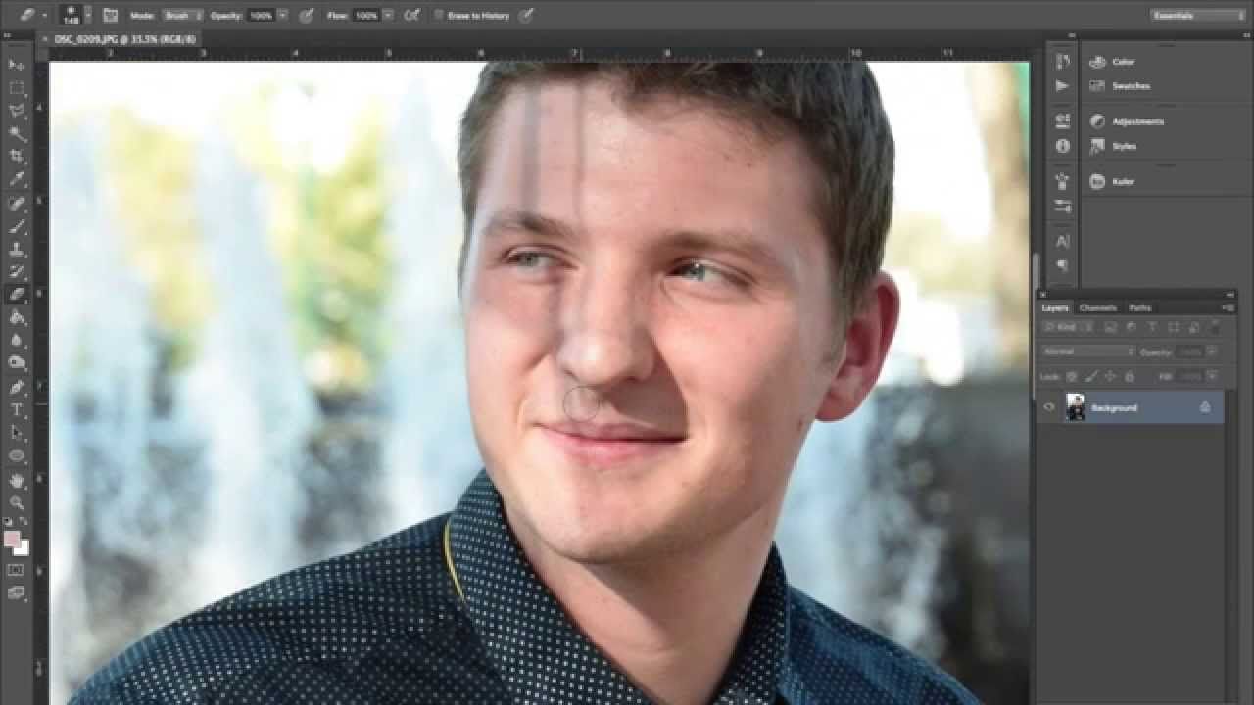
Task: Select the Type tool
Action: (x=17, y=410)
